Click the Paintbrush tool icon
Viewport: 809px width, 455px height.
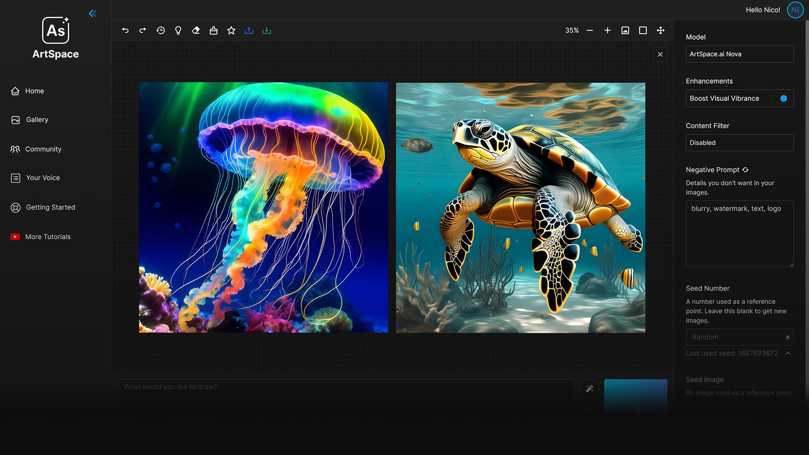tap(214, 30)
